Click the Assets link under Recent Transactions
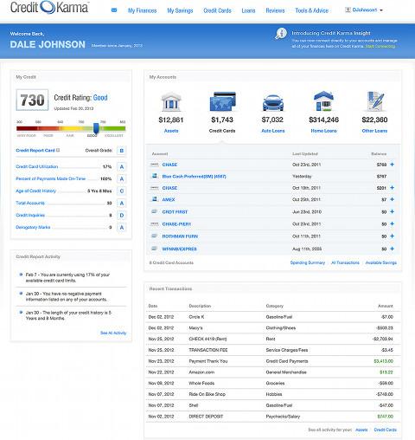The width and height of the screenshot is (415, 440). [x=361, y=430]
